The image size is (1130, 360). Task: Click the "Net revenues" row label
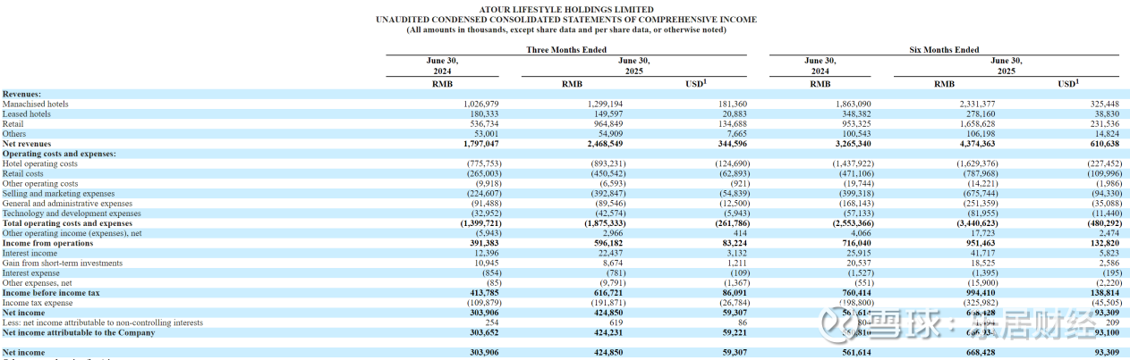tap(27, 144)
